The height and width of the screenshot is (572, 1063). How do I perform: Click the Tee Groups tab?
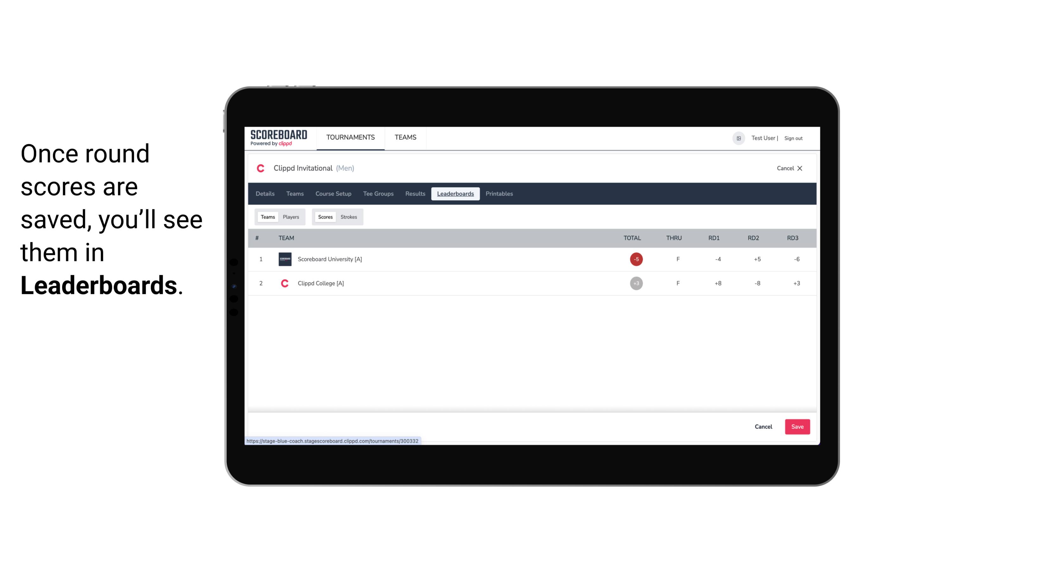click(378, 194)
